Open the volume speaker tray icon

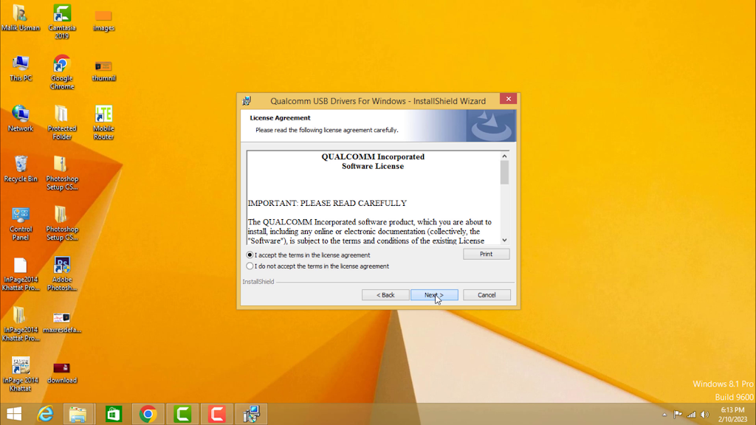pyautogui.click(x=704, y=415)
